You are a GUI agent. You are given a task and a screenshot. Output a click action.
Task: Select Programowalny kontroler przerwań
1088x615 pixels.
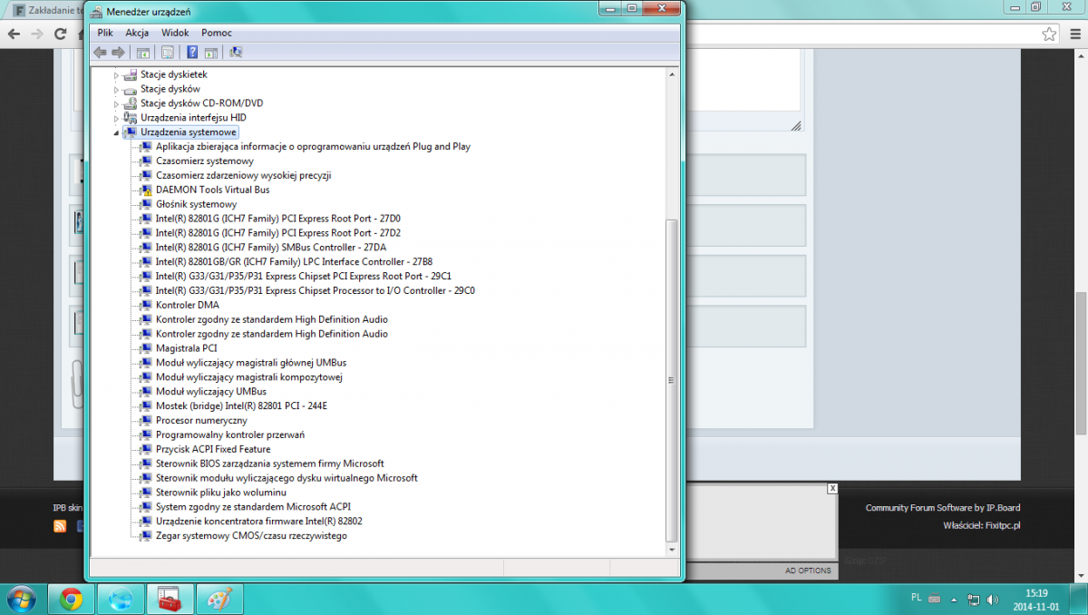coord(230,434)
